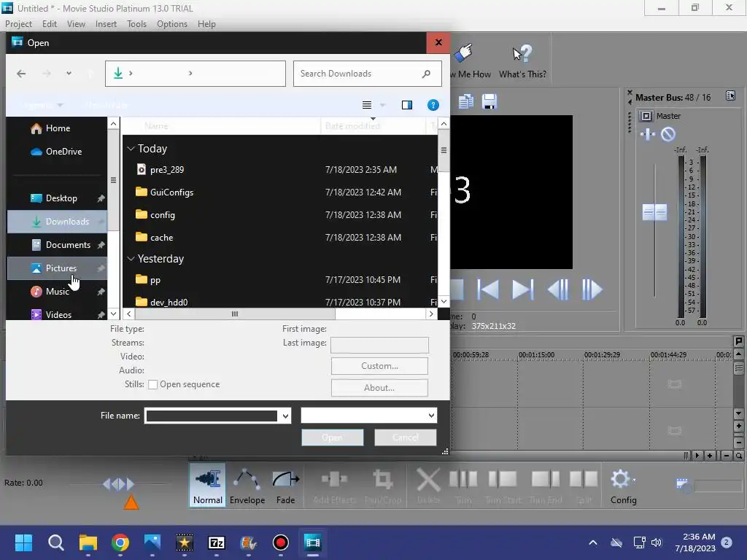Go to end playback button
Viewport: 747px width, 560px height.
coord(522,289)
